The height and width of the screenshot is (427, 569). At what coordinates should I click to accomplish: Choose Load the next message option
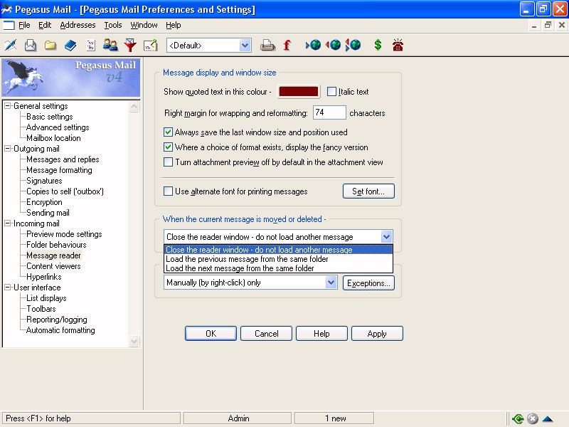click(x=278, y=268)
